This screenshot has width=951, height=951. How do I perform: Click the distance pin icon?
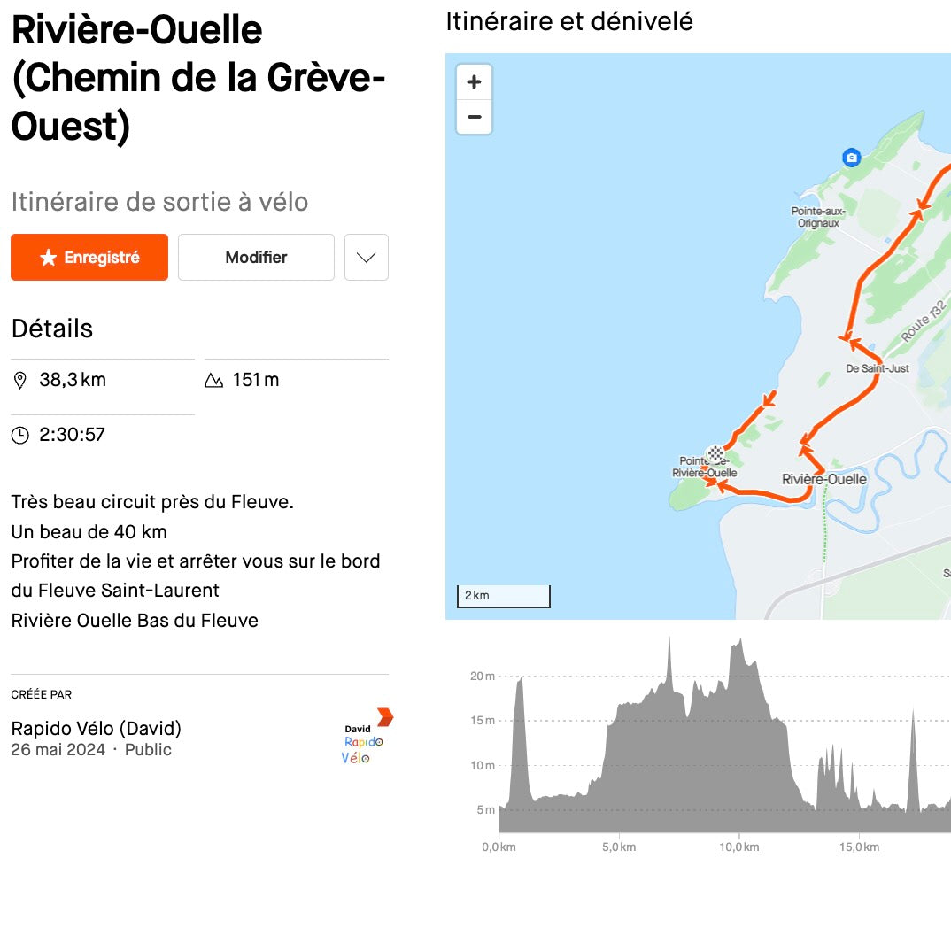pyautogui.click(x=19, y=381)
